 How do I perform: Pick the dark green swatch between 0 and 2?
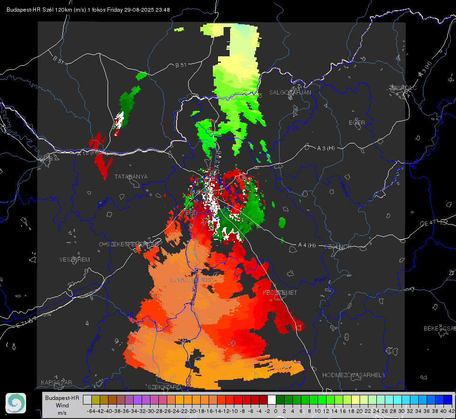pos(280,400)
